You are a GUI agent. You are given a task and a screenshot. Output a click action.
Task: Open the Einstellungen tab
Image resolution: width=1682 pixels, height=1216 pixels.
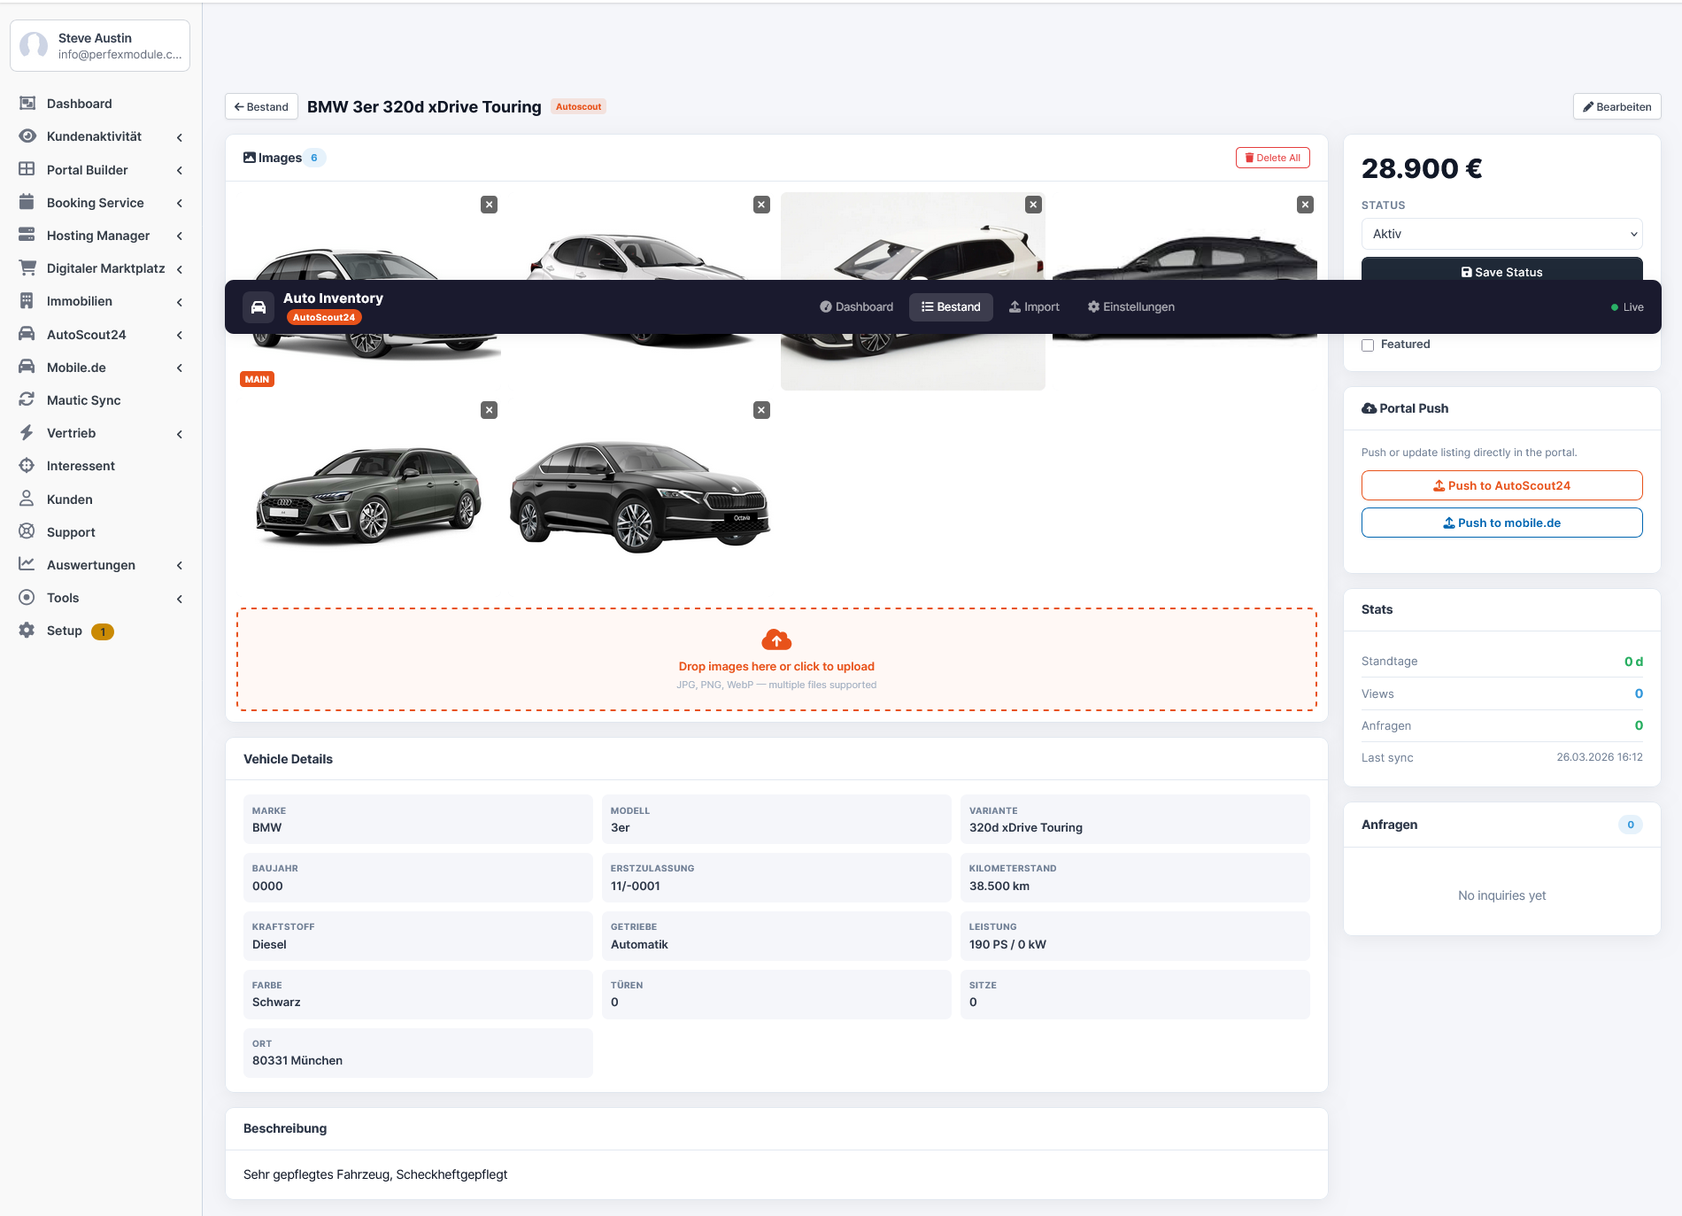(1130, 307)
